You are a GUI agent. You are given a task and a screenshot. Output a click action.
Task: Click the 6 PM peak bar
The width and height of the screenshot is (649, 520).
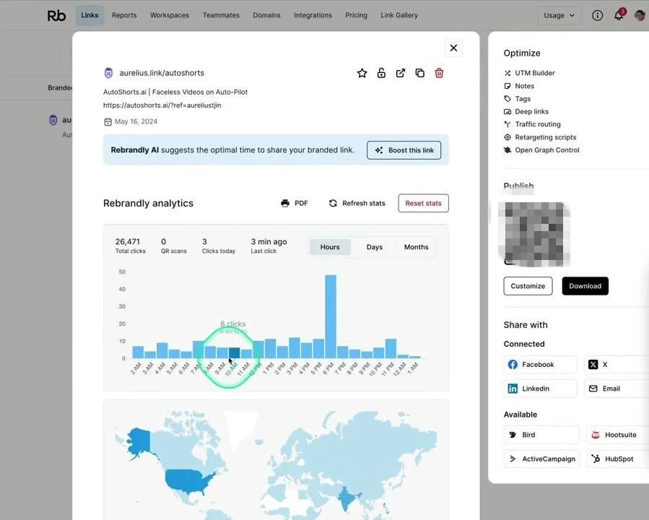pyautogui.click(x=331, y=316)
